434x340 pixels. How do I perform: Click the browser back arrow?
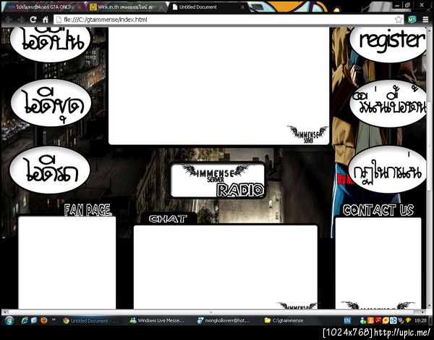9,20
